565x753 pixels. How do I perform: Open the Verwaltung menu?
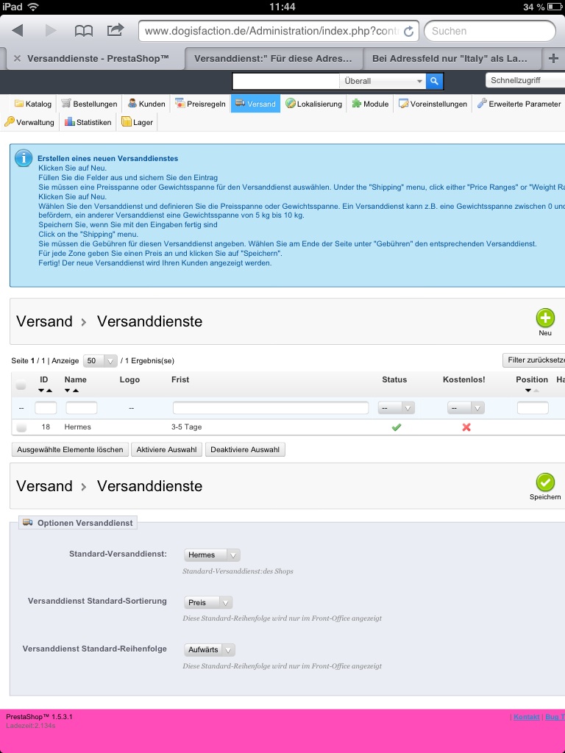click(29, 122)
